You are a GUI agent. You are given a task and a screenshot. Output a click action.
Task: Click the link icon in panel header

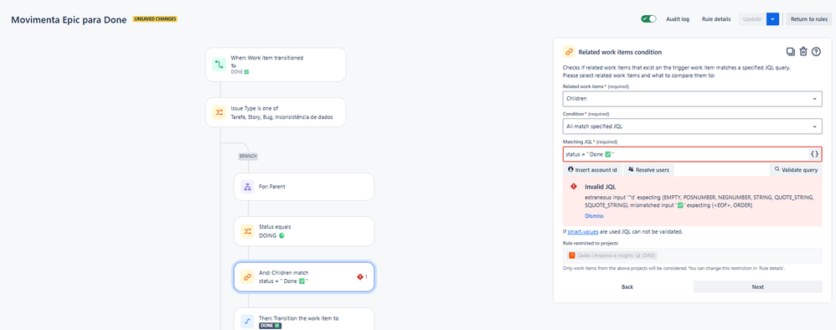pyautogui.click(x=569, y=52)
